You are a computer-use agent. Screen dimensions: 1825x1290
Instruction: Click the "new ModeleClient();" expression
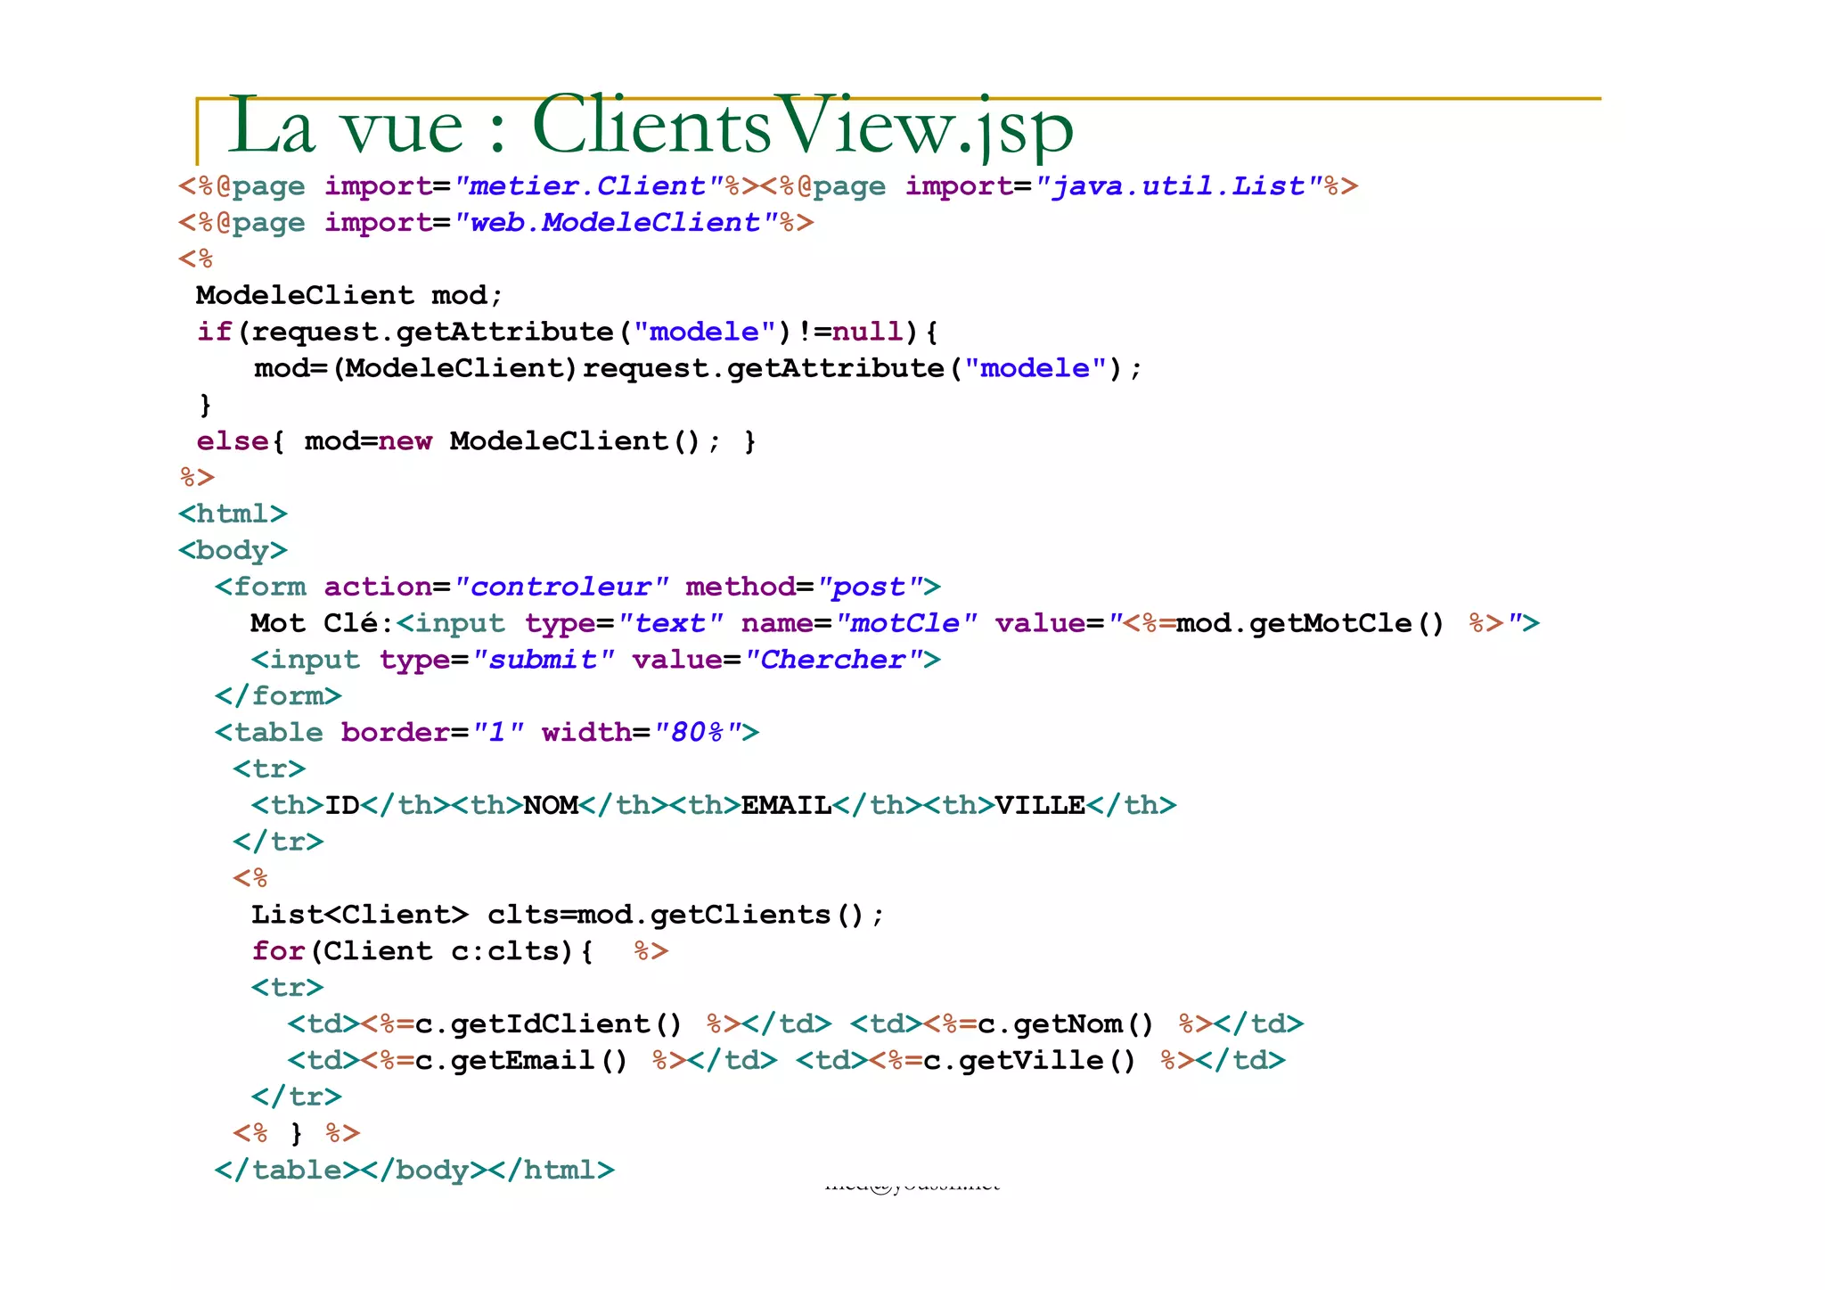(550, 441)
